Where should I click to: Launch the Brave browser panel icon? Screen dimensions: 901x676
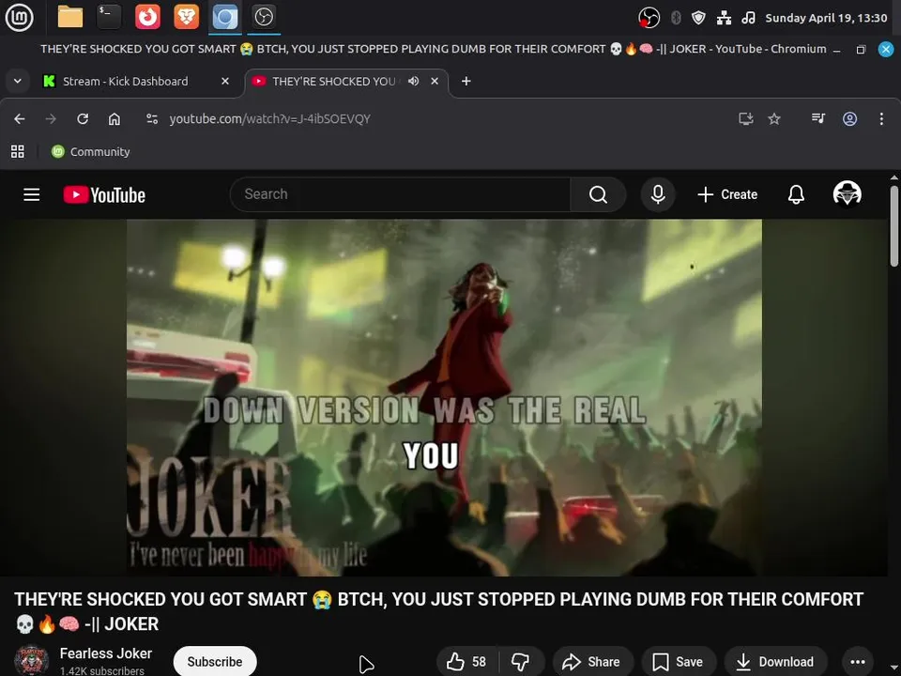click(x=186, y=17)
